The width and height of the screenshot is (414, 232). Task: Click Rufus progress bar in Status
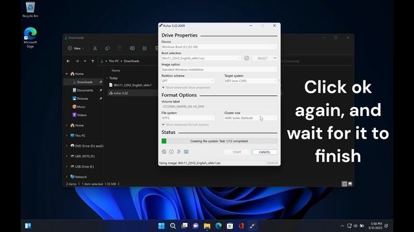[x=219, y=141]
